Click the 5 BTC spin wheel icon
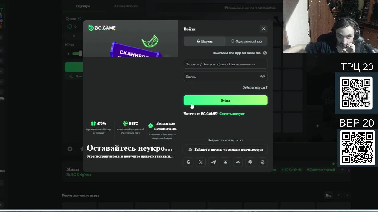Image resolution: width=378 pixels, height=212 pixels. 125,123
